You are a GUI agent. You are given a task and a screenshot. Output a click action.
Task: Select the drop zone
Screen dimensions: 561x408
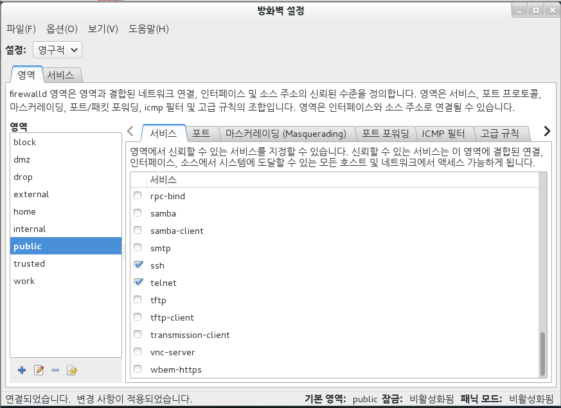coord(66,177)
